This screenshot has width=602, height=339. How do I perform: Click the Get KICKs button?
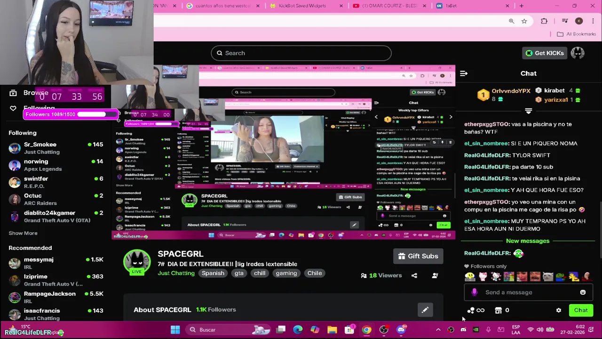click(x=545, y=53)
